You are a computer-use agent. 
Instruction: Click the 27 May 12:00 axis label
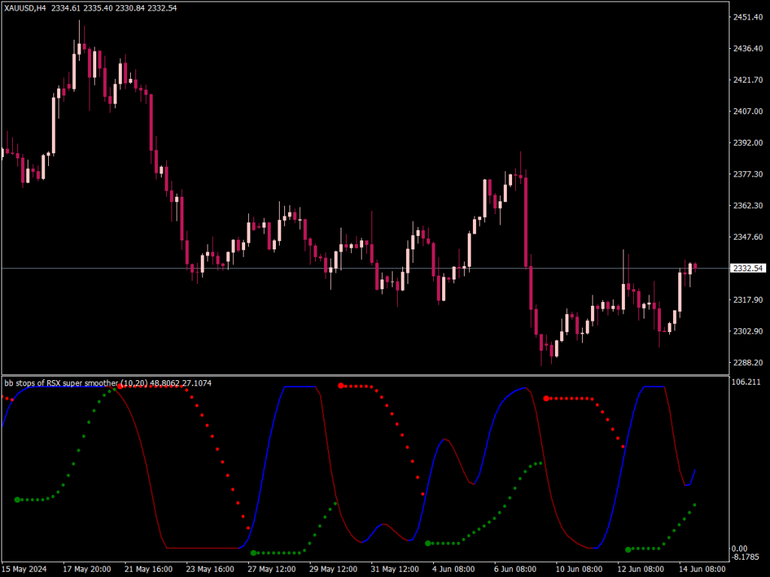(271, 569)
